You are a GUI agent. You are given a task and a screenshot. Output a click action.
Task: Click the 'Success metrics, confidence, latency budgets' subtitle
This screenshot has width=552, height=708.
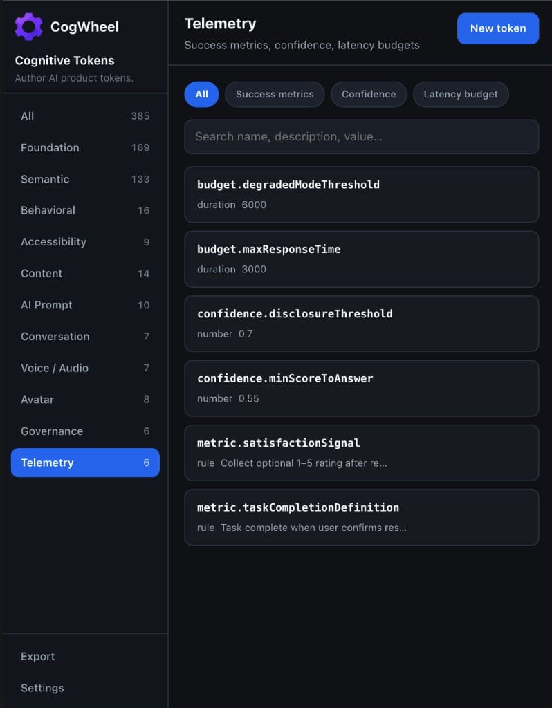point(302,45)
